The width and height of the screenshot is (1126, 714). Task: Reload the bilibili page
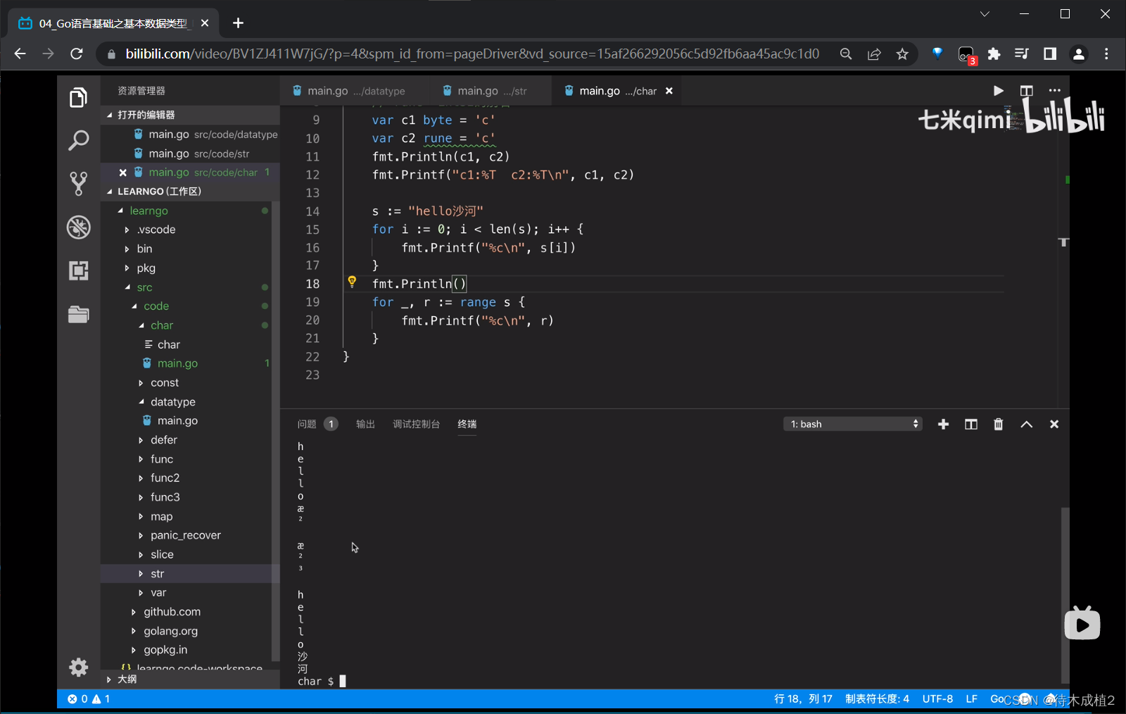[77, 54]
